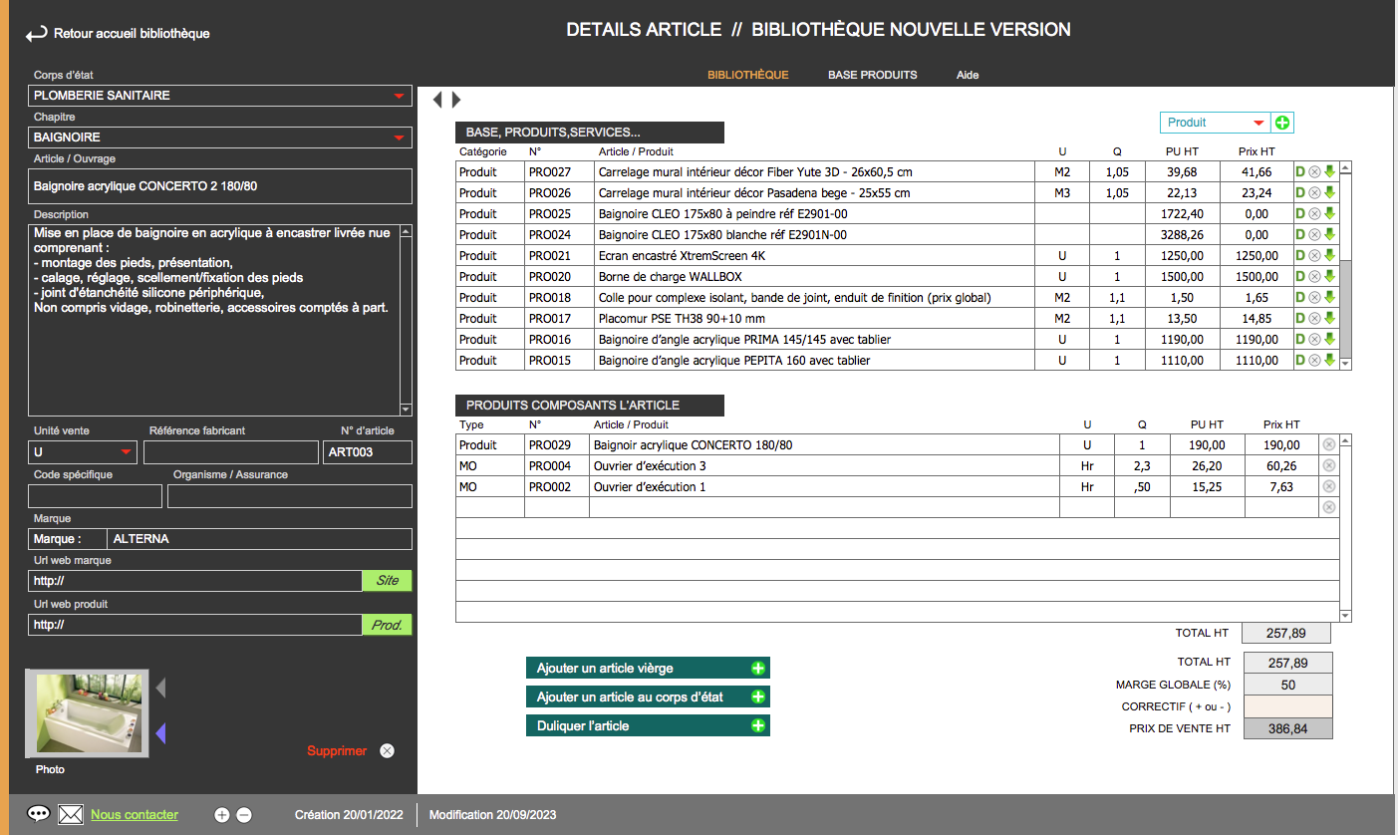Image resolution: width=1398 pixels, height=835 pixels.
Task: Click Ajouter un article au corps d'état
Action: pyautogui.click(x=648, y=696)
